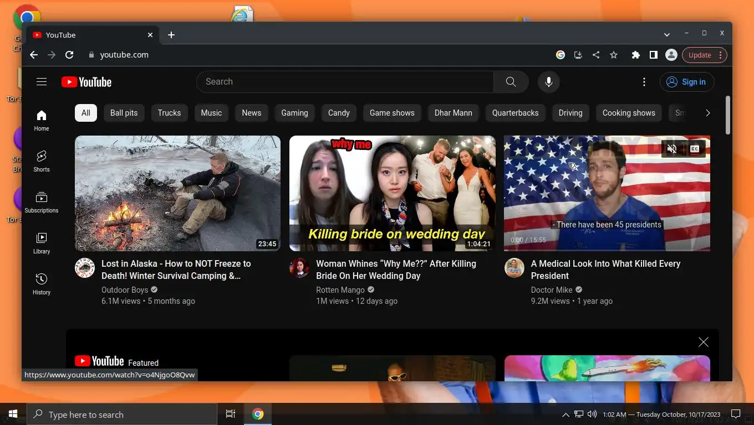This screenshot has width=754, height=425.
Task: Open Doctor Mike channel avatar
Action: click(514, 268)
